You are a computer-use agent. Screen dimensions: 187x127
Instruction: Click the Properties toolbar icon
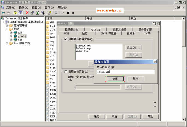pos(32,13)
